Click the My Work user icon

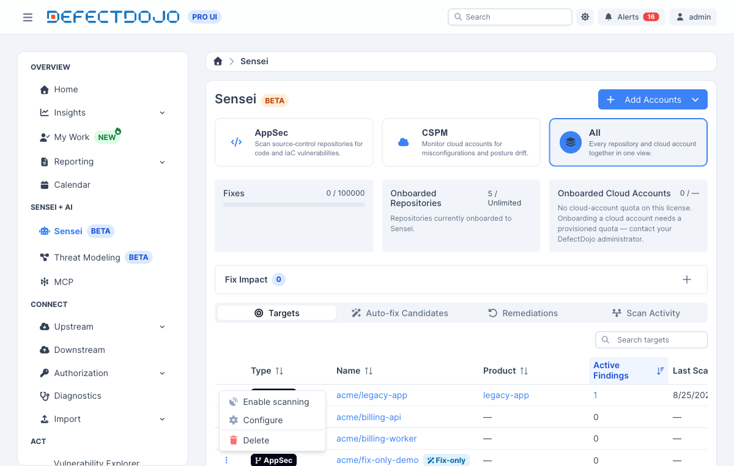pos(44,137)
